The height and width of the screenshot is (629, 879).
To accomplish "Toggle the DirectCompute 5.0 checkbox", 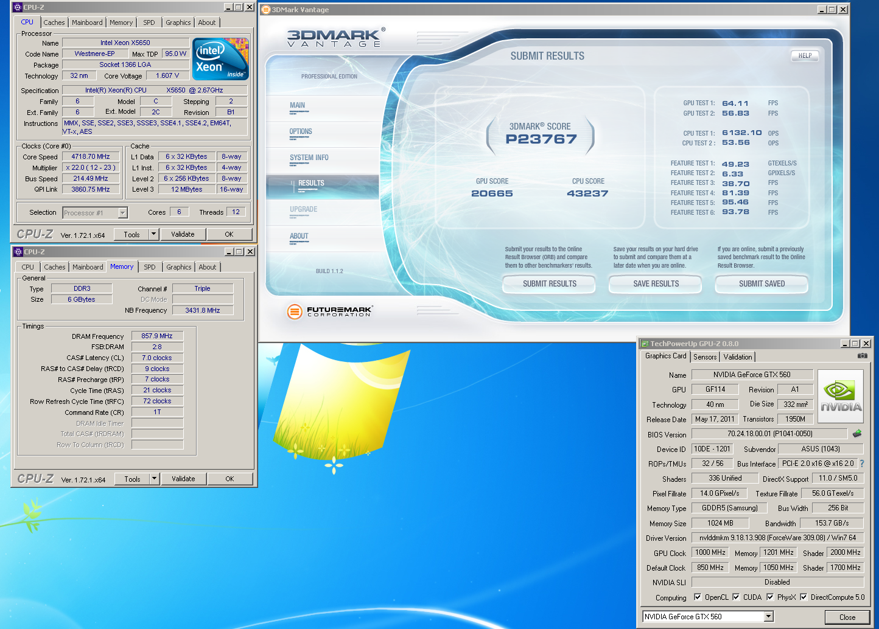I will pyautogui.click(x=804, y=597).
